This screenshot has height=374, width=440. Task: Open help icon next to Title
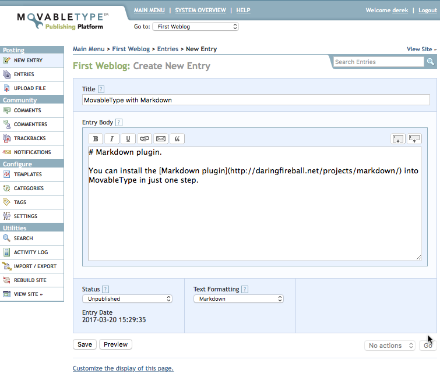pyautogui.click(x=101, y=89)
